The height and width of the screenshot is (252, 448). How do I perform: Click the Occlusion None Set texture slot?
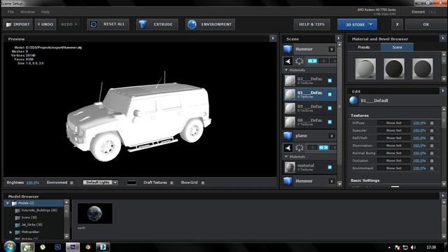pyautogui.click(x=393, y=160)
